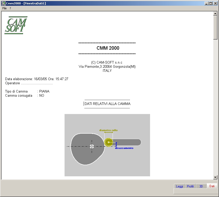Click the cam diagram image

point(107,145)
